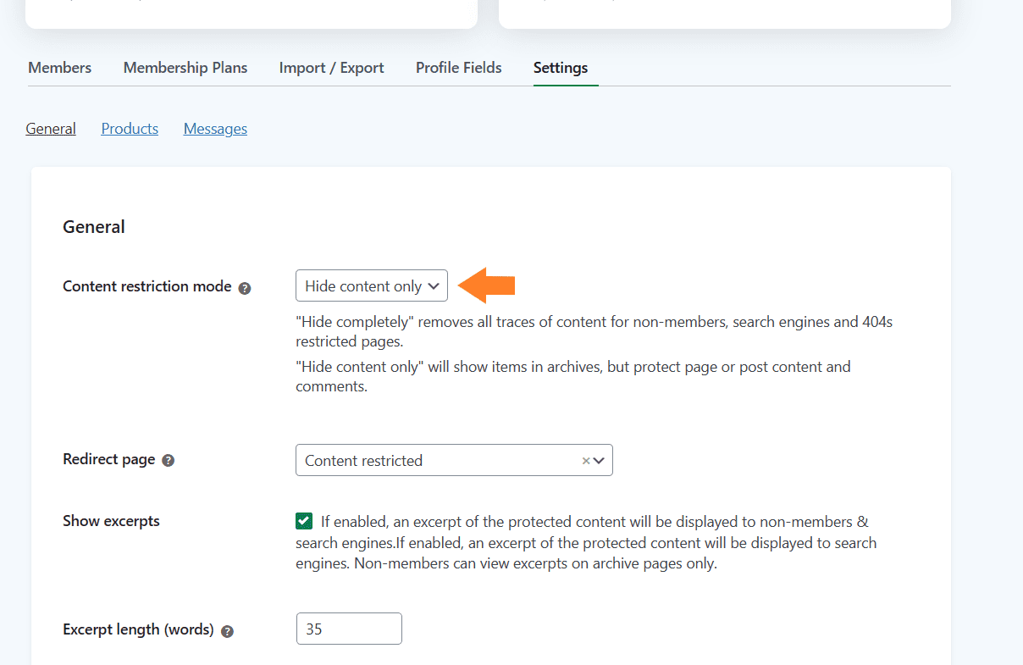Click the Redirect page label
Screen dimensions: 1023x665
tap(109, 459)
